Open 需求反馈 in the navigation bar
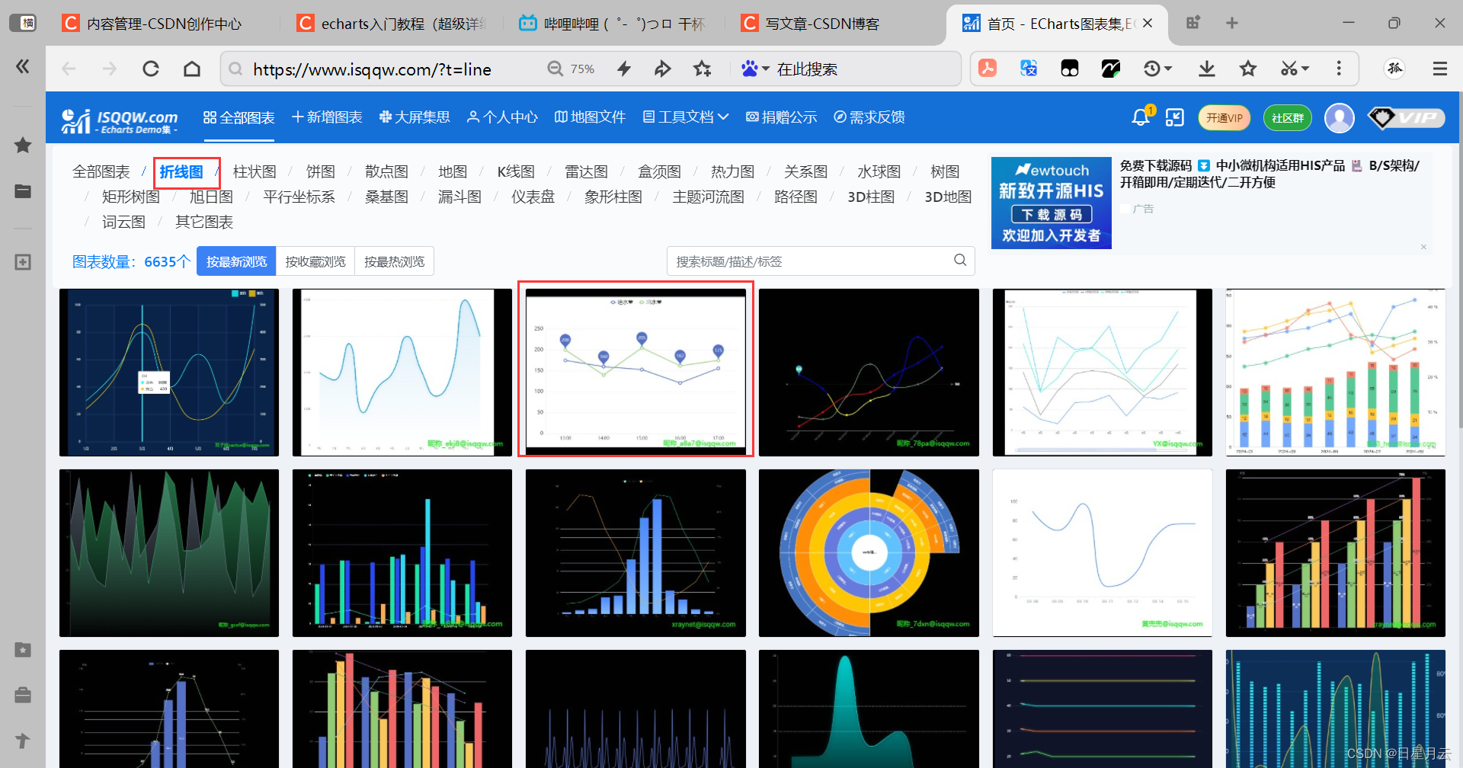 [869, 117]
